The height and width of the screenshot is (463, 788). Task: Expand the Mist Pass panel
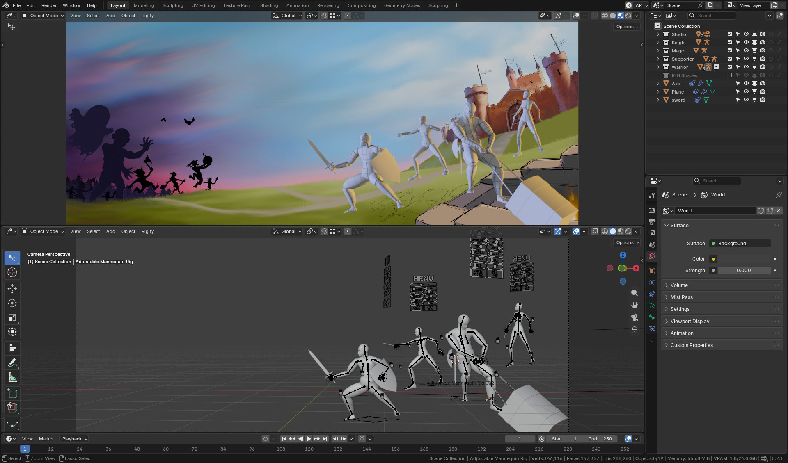(722, 297)
